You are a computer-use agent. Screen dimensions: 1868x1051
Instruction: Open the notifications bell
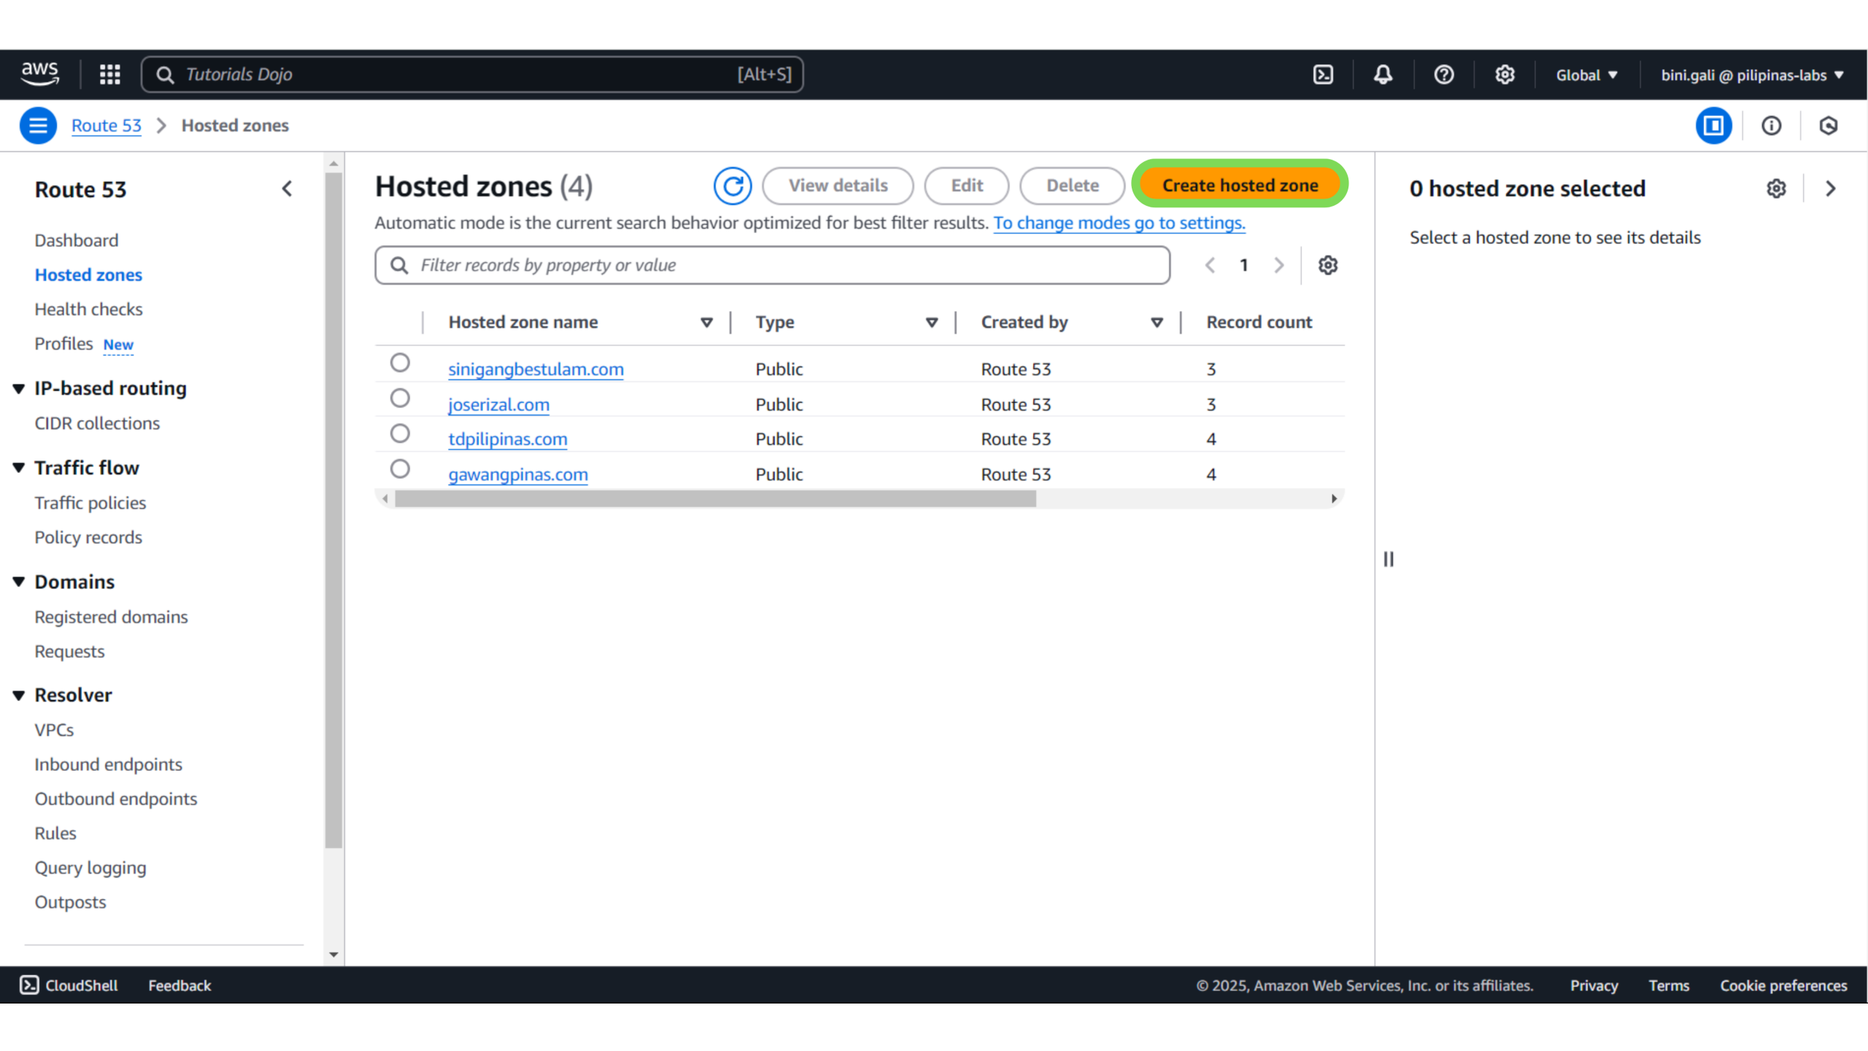pos(1383,74)
